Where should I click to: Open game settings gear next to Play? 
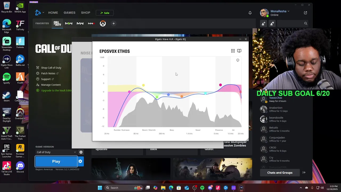[x=80, y=161]
